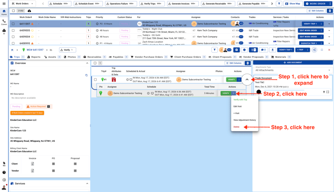Click the fullscreen expand icon in detail header
The height and width of the screenshot is (192, 334).
[322, 50]
